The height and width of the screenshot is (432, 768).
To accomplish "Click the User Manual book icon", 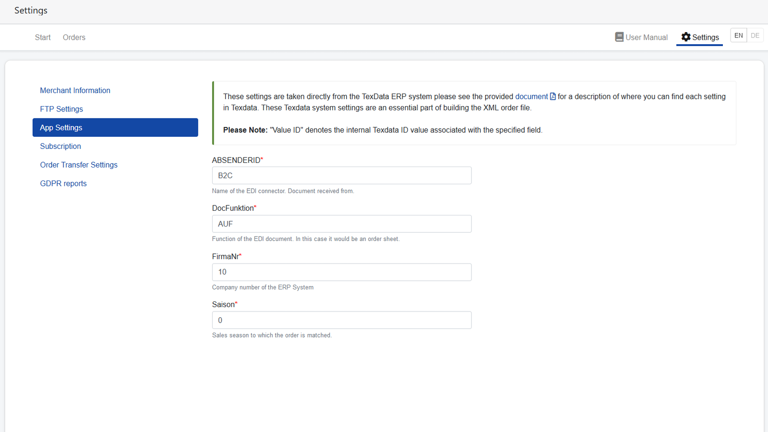I will 619,37.
